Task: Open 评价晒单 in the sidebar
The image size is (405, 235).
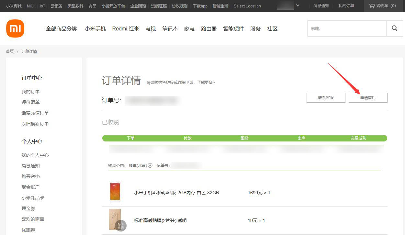Action: 30,102
